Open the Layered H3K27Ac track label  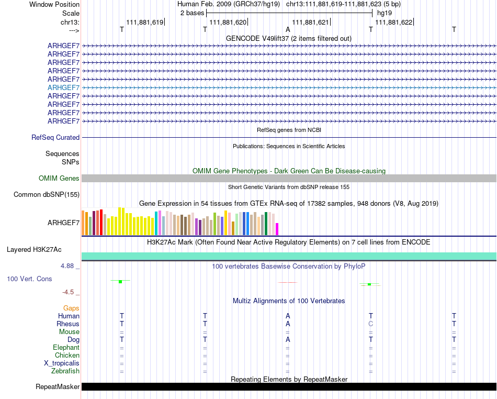34,250
